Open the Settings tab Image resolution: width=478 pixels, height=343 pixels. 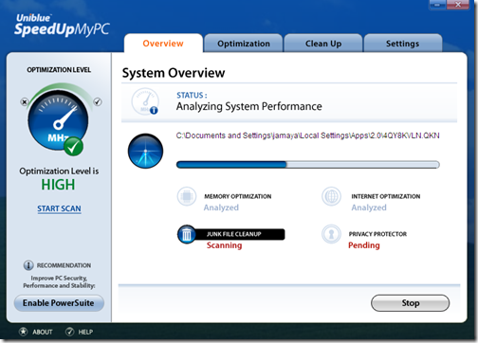(x=402, y=44)
